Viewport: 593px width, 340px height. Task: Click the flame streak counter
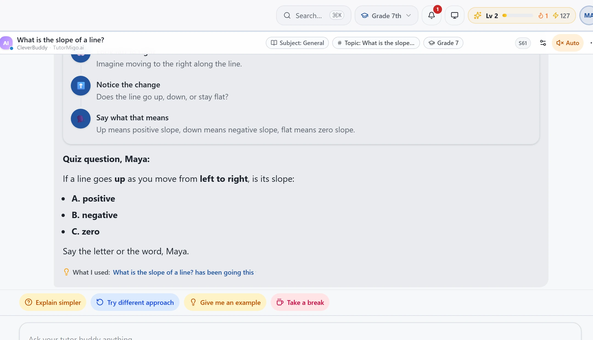[543, 16]
